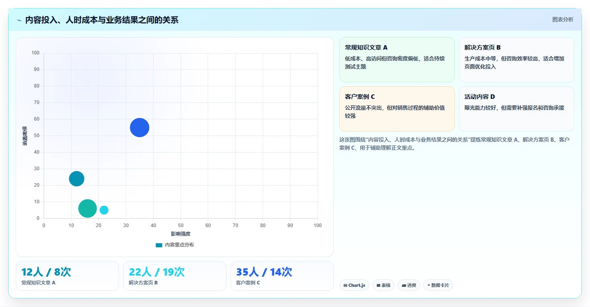Click the summary paragraph starting 这张图围绕

[454, 144]
